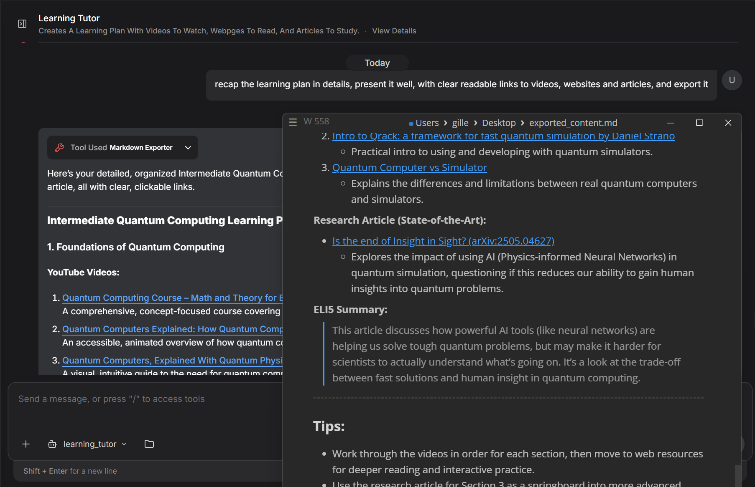
Task: Click the Today date pill
Action: pyautogui.click(x=377, y=63)
